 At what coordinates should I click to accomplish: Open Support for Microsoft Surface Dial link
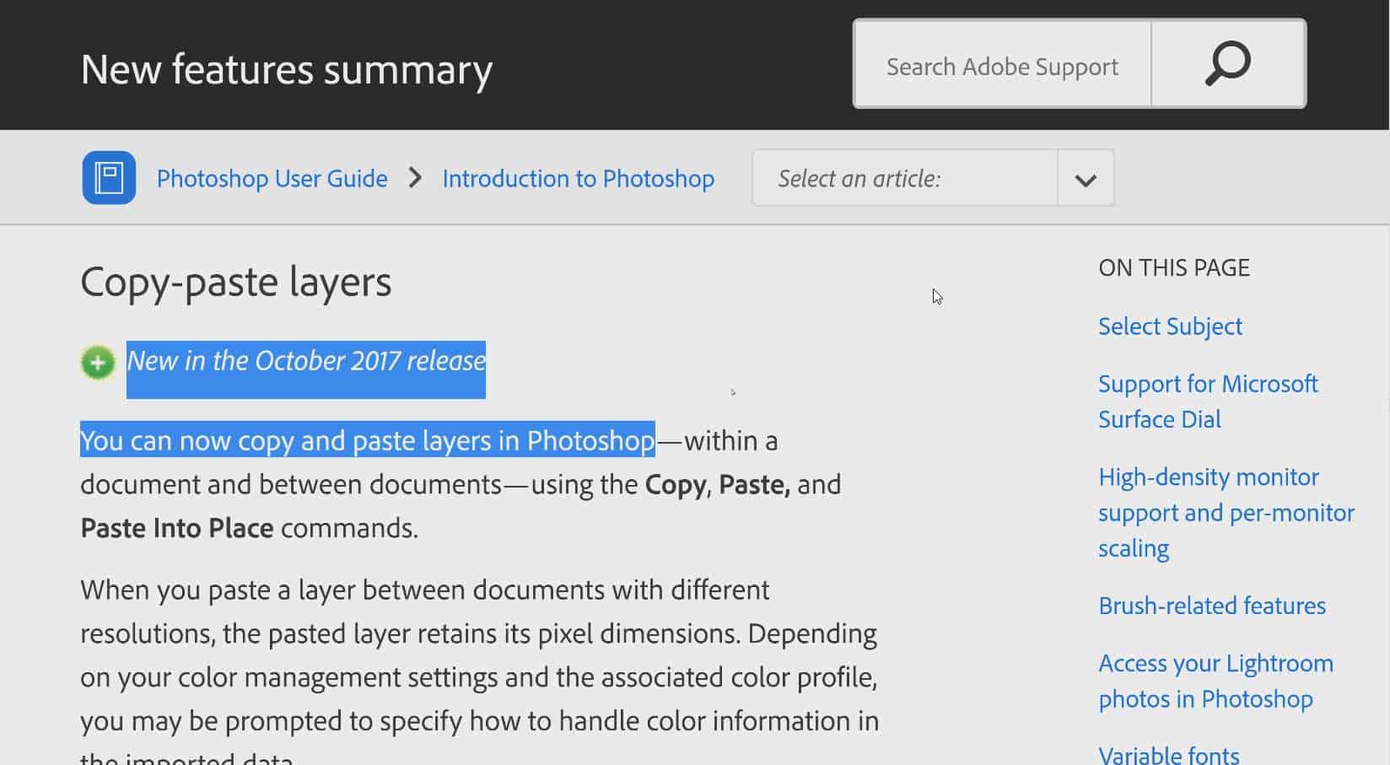(x=1208, y=401)
